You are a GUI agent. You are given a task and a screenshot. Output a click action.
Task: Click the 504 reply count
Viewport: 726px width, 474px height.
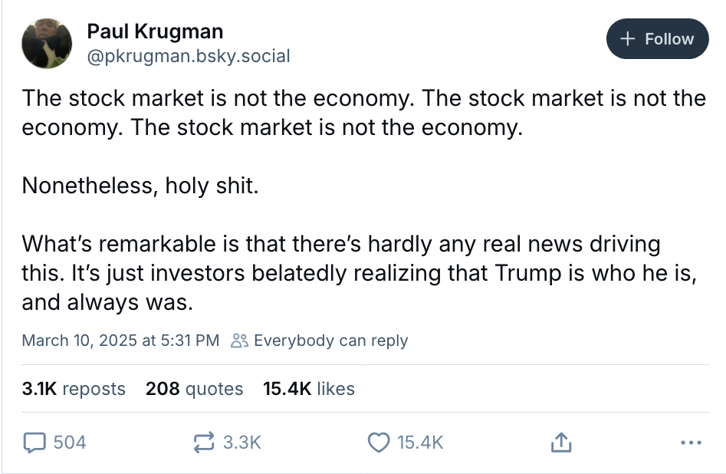69,443
